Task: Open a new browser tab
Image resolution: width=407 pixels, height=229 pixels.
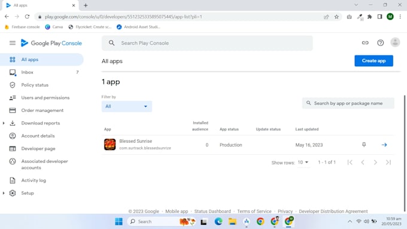Action: 86,5
